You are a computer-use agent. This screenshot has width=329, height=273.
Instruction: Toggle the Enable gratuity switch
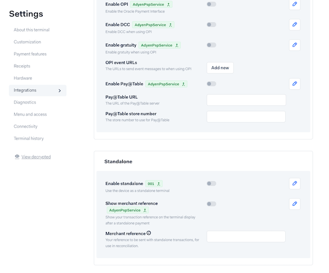211,45
